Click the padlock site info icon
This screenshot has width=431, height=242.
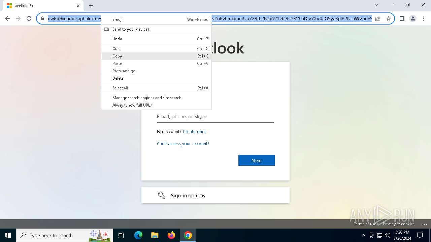(x=42, y=18)
